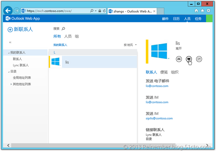The width and height of the screenshot is (216, 151).
Task: Select the 便笺 tab in contact details
Action: (164, 72)
